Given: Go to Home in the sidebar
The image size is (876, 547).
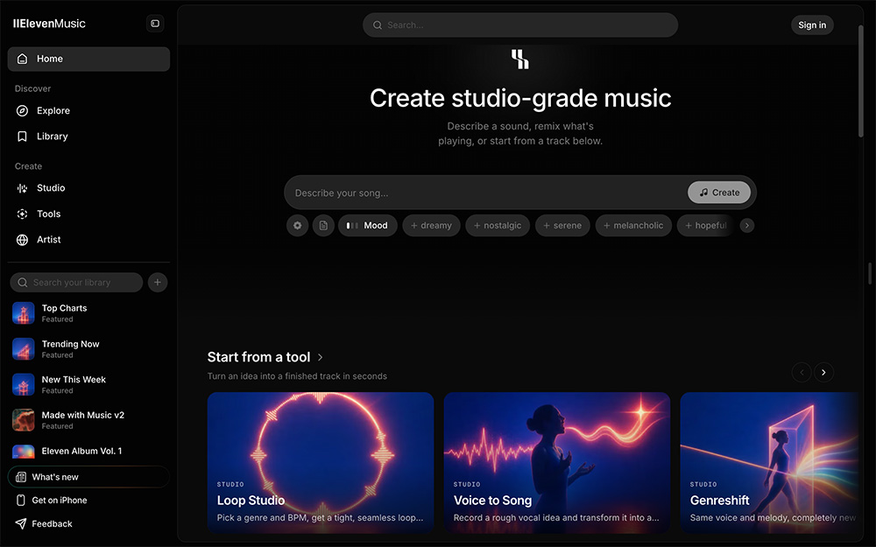Looking at the screenshot, I should pyautogui.click(x=88, y=59).
